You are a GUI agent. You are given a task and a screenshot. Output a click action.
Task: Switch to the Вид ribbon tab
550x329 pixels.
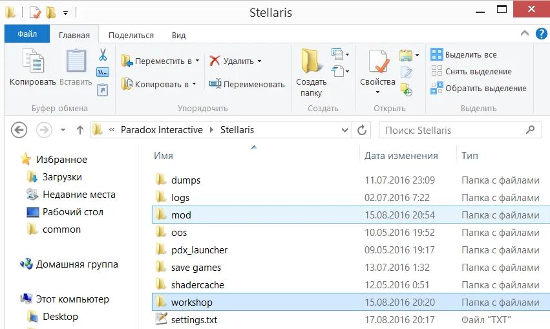pyautogui.click(x=178, y=35)
